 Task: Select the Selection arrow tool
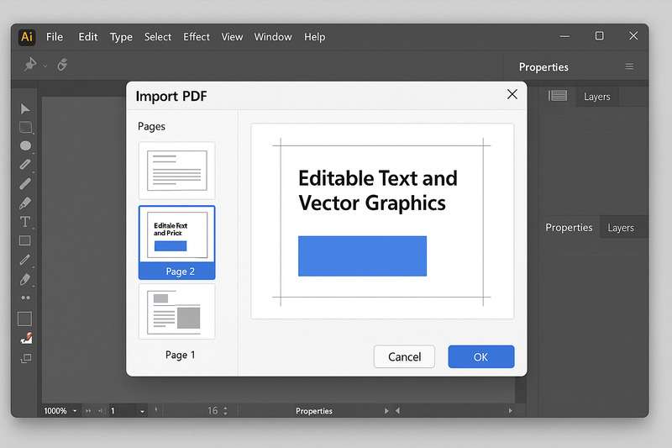click(x=25, y=108)
